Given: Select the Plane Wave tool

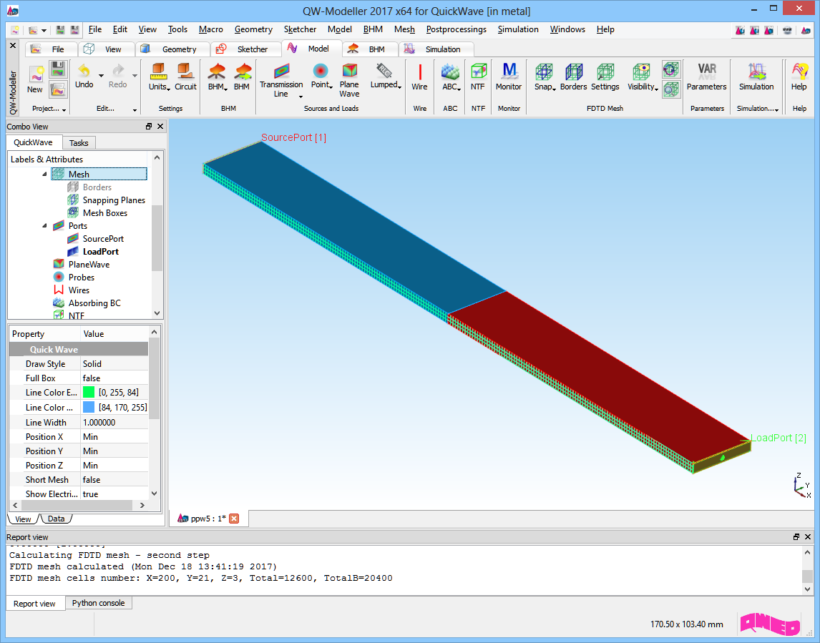Looking at the screenshot, I should 349,71.
